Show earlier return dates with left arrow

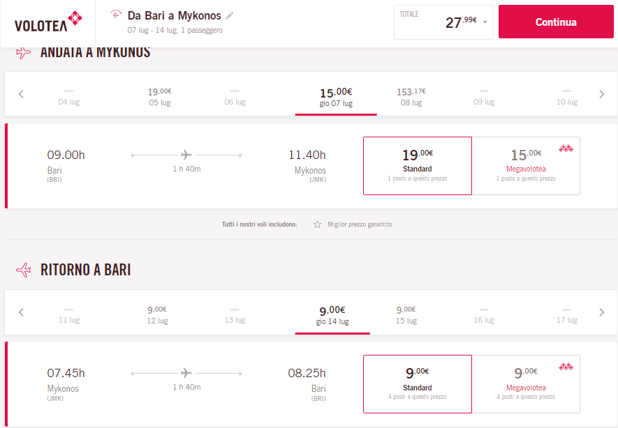coord(21,312)
